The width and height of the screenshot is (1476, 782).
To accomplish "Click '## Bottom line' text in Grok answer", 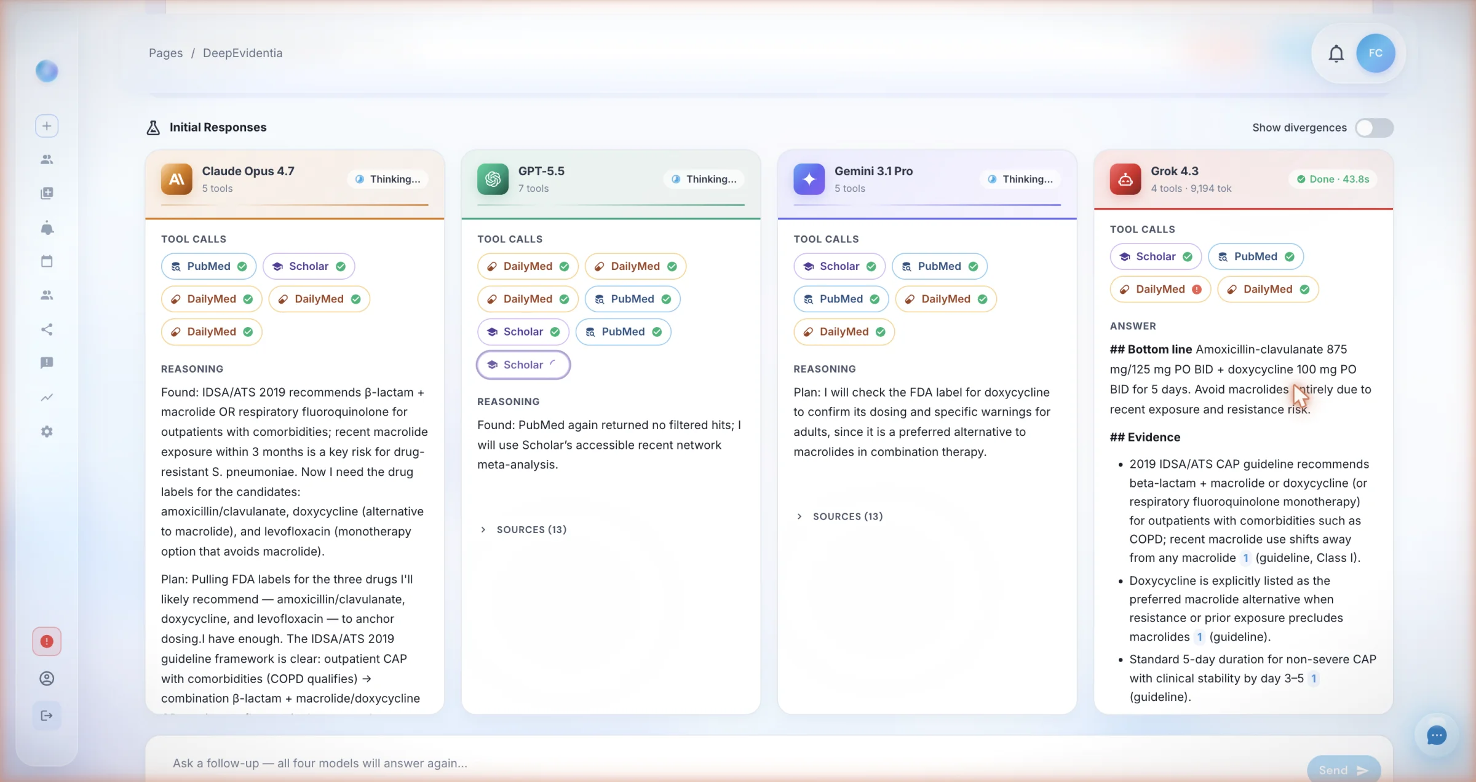I will [1151, 349].
